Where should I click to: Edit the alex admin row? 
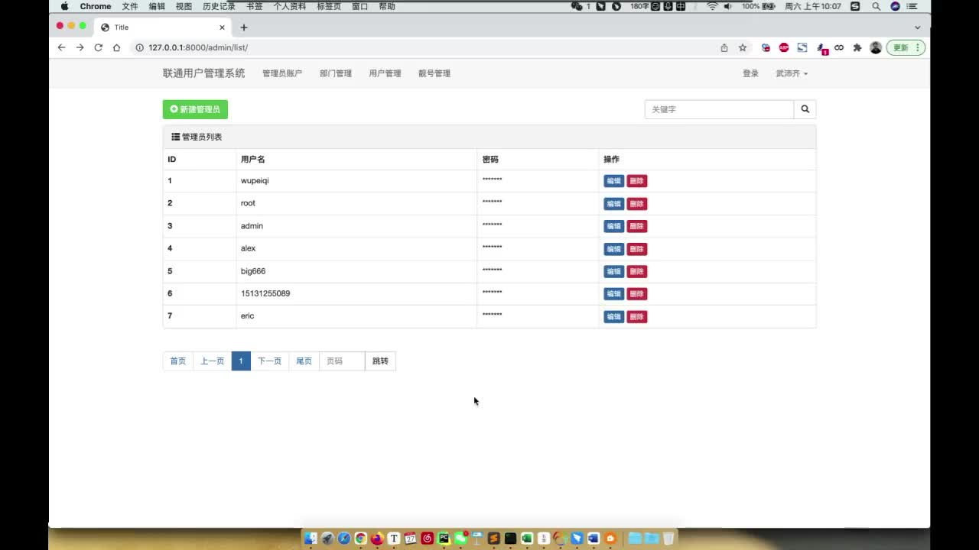click(x=613, y=249)
